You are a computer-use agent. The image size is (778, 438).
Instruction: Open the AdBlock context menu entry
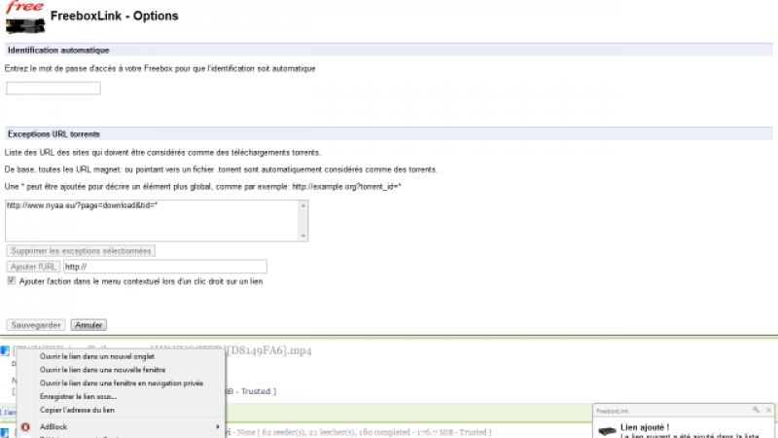[x=121, y=426]
